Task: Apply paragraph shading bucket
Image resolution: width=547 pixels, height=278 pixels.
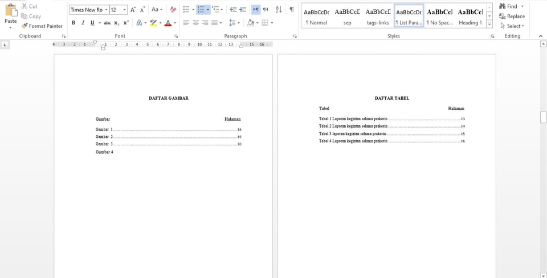Action: coord(251,23)
